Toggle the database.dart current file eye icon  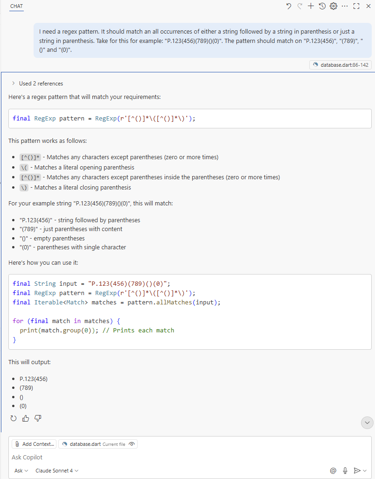[x=132, y=444]
